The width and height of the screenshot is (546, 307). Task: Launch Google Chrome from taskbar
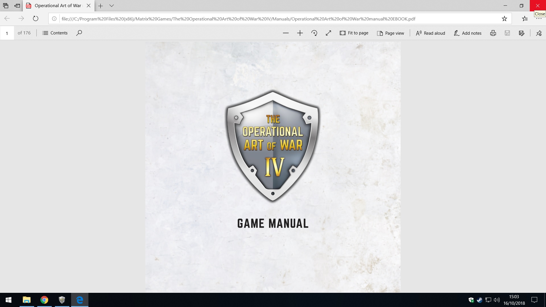44,300
